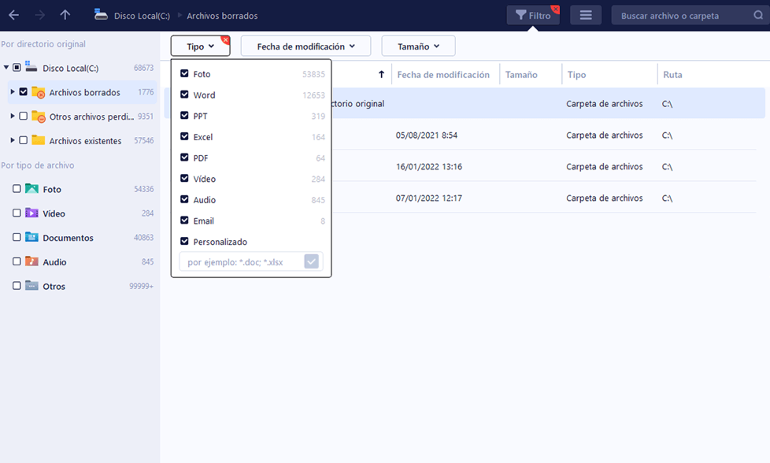770x463 pixels.
Task: Uncheck Email in the Tipo filter
Action: point(185,220)
